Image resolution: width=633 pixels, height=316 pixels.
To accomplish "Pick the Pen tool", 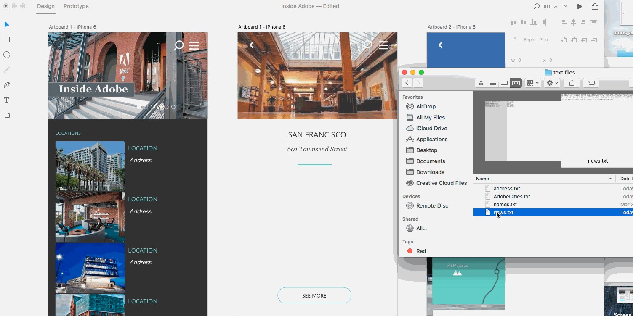I will [7, 85].
